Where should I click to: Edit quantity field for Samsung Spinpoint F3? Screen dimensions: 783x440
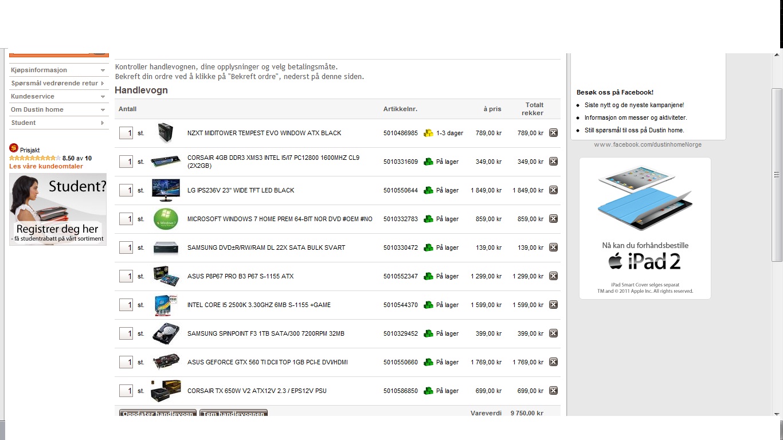click(x=126, y=333)
